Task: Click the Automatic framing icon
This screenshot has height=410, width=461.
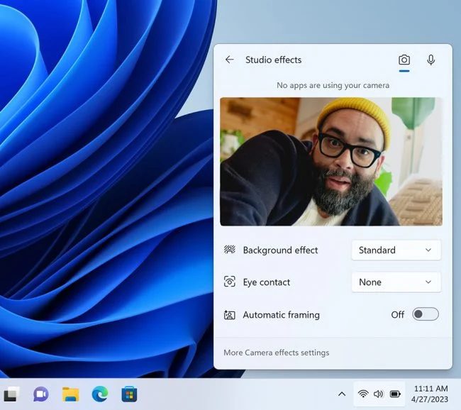Action: (x=229, y=315)
